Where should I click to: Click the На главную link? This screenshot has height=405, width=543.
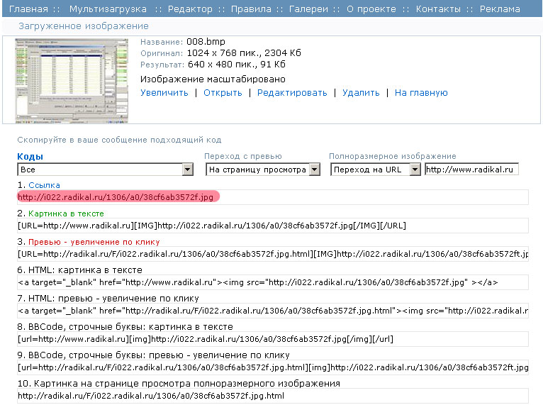coord(421,93)
